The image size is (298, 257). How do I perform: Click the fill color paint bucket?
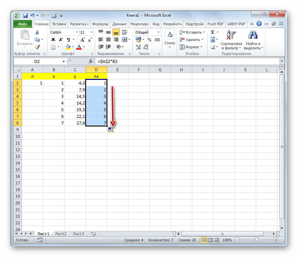coord(68,47)
